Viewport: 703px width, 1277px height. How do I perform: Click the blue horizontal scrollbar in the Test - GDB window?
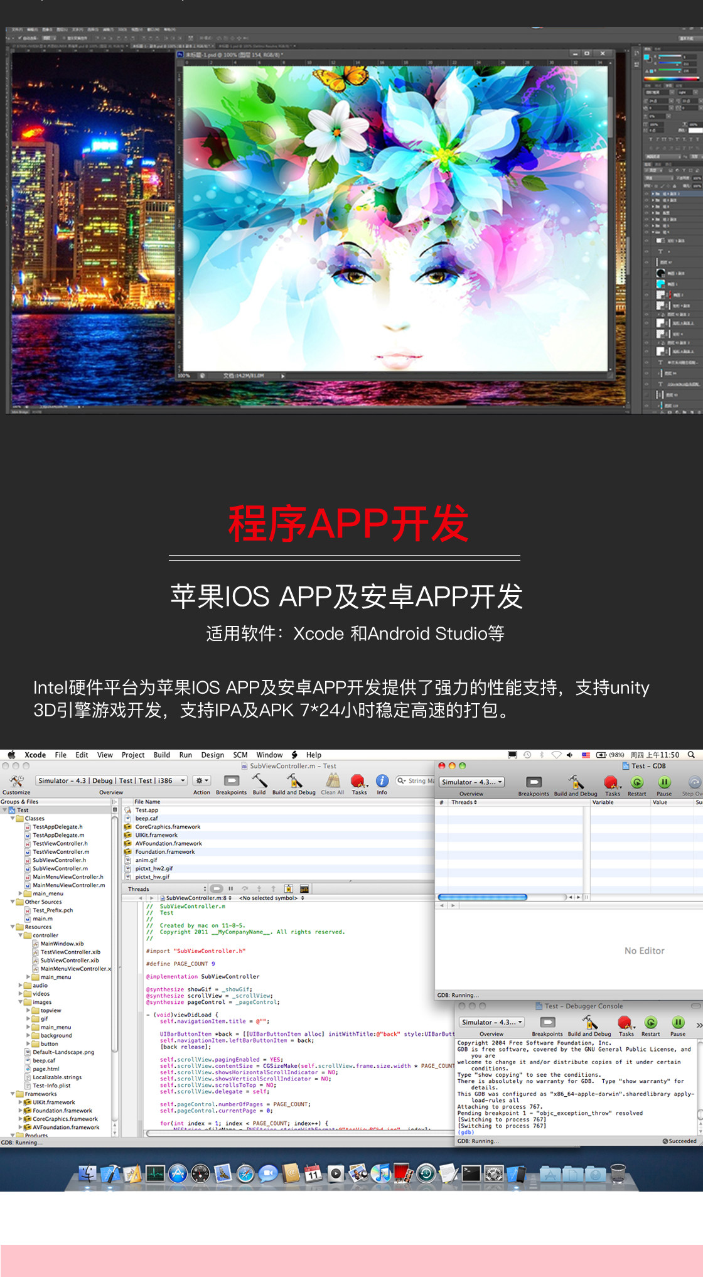click(x=482, y=897)
